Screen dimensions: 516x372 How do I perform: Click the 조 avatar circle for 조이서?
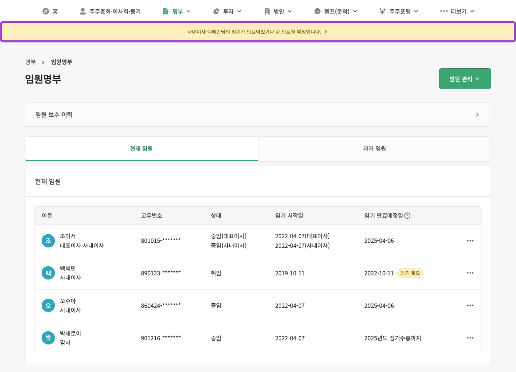(48, 240)
